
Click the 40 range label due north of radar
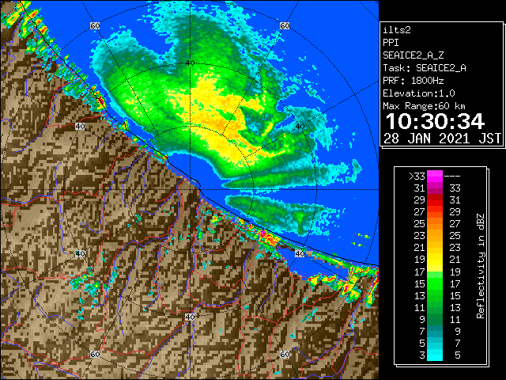click(x=190, y=63)
